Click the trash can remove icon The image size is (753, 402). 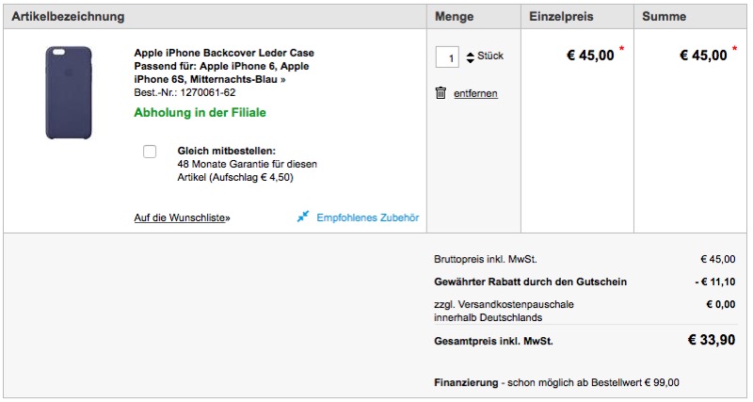[x=441, y=92]
